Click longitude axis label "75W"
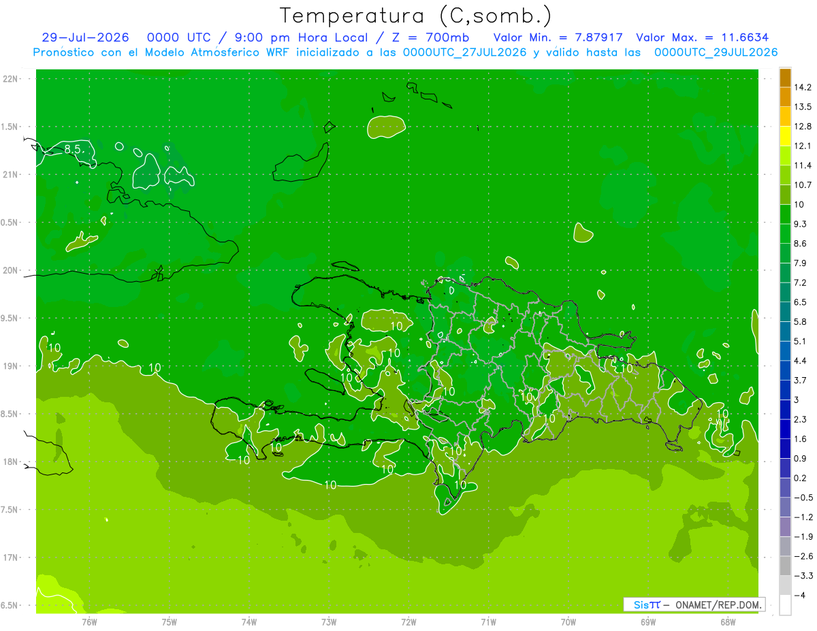817x631 pixels. point(170,622)
